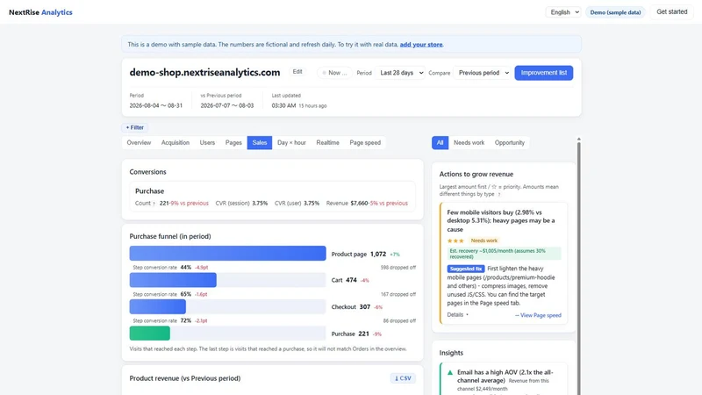702x395 pixels.
Task: Click the Last updated 03:30 AM value
Action: click(x=283, y=105)
